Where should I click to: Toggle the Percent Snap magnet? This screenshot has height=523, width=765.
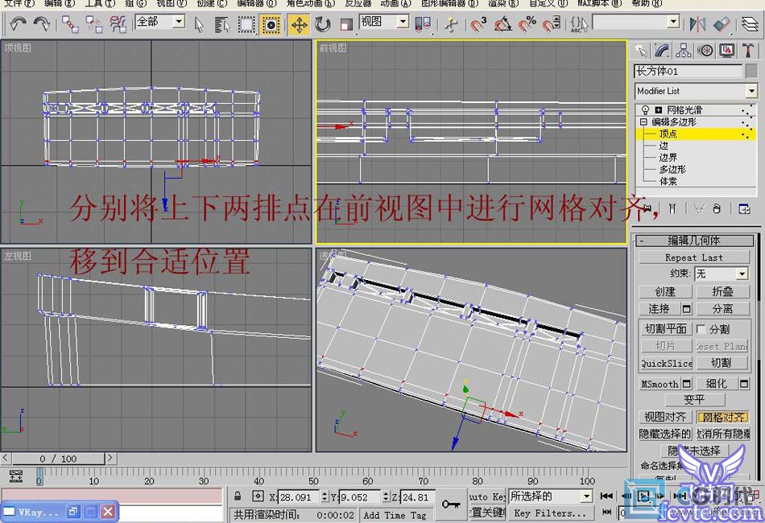tap(527, 24)
